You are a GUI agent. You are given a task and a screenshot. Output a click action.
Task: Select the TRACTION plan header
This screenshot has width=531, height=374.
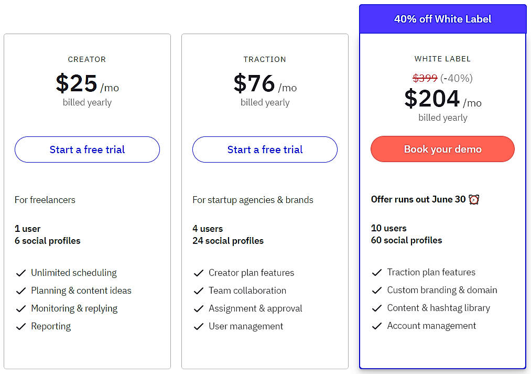[265, 59]
